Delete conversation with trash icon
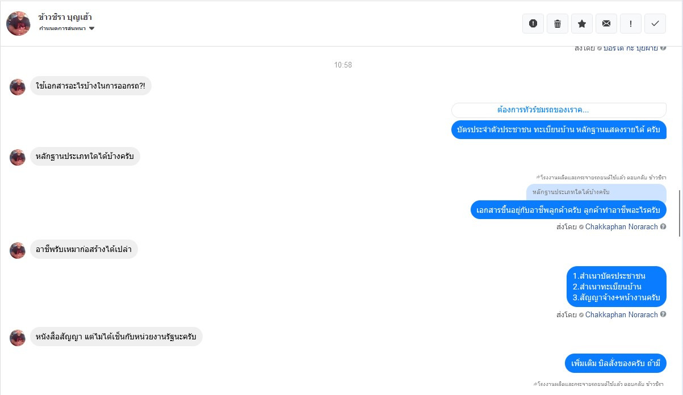The width and height of the screenshot is (683, 395). pyautogui.click(x=558, y=23)
